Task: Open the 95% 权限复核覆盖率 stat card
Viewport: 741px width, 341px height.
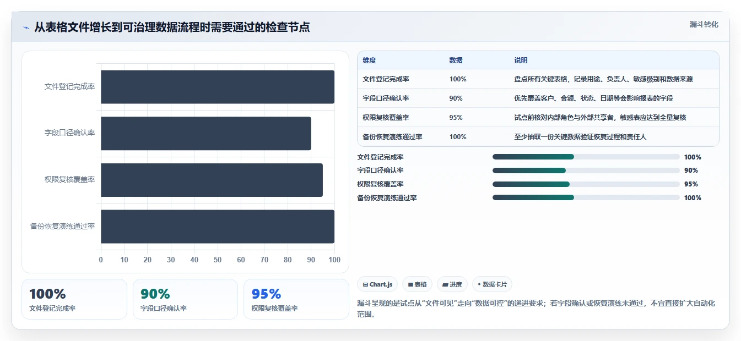Action: coord(296,299)
